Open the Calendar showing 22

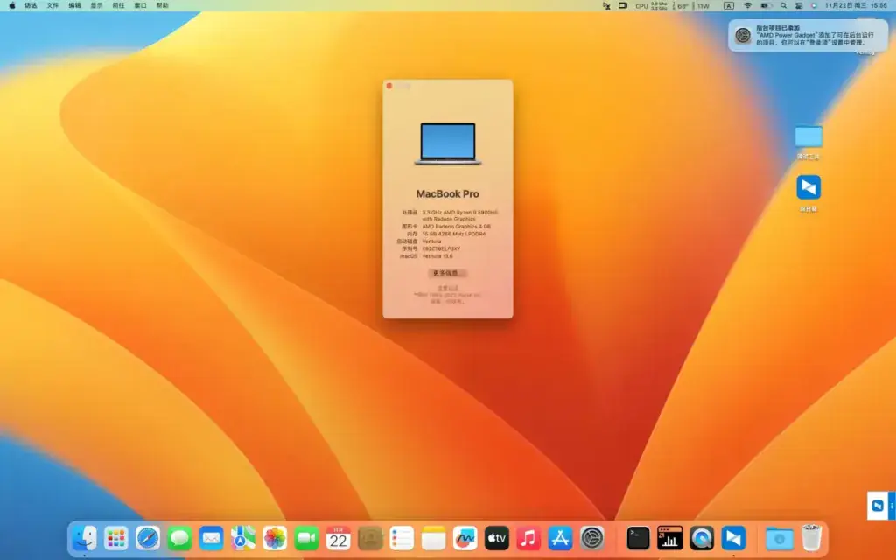339,538
